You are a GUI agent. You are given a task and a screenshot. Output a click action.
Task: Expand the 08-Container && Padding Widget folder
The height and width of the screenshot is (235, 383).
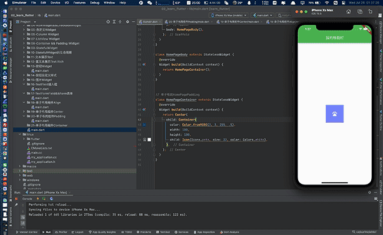coord(24,43)
